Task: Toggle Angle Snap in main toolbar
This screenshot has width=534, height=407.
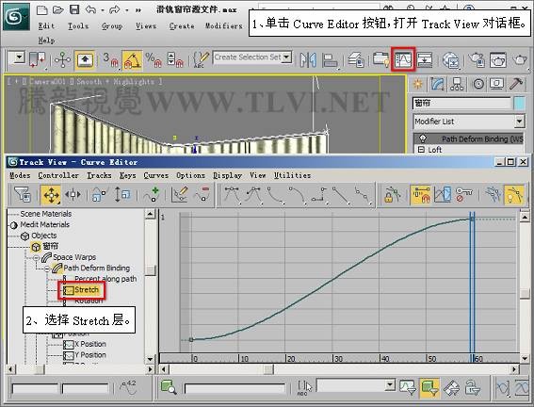Action: pos(132,60)
